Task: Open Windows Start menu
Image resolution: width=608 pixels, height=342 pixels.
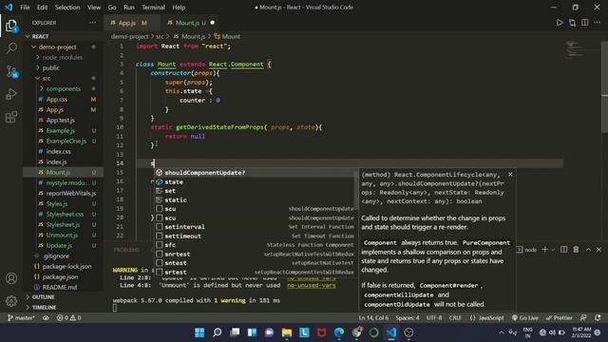Action: pyautogui.click(x=199, y=332)
